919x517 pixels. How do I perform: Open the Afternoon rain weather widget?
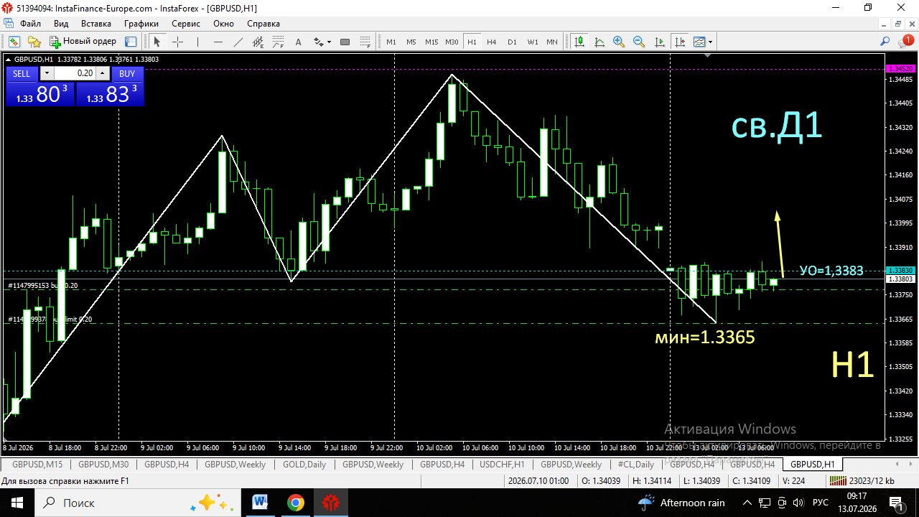(x=682, y=503)
